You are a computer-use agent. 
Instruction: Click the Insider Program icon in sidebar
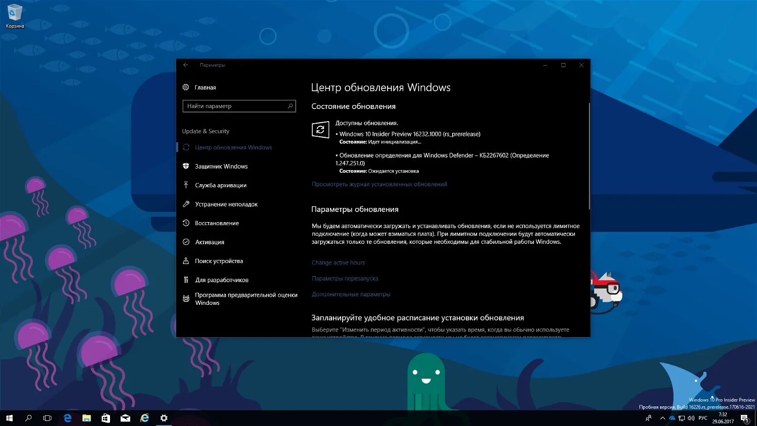pos(186,299)
